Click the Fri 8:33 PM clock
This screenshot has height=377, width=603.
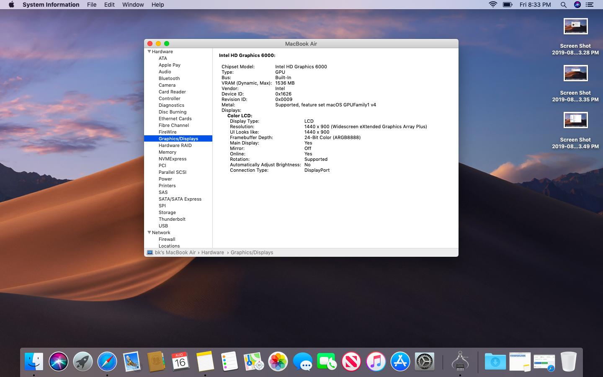point(535,5)
